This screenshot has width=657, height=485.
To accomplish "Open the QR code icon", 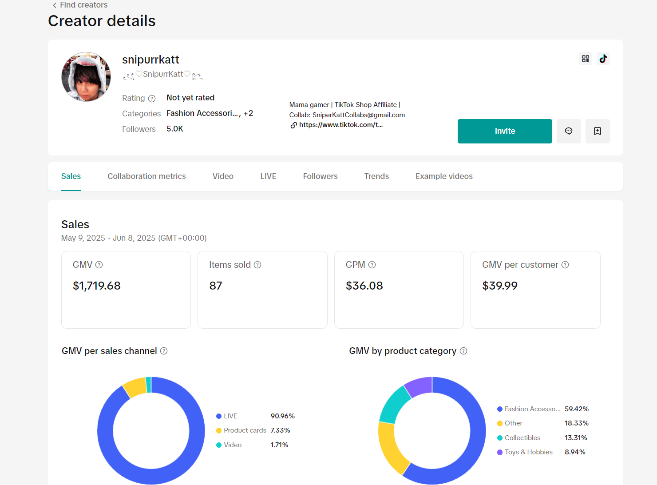I will pos(586,59).
